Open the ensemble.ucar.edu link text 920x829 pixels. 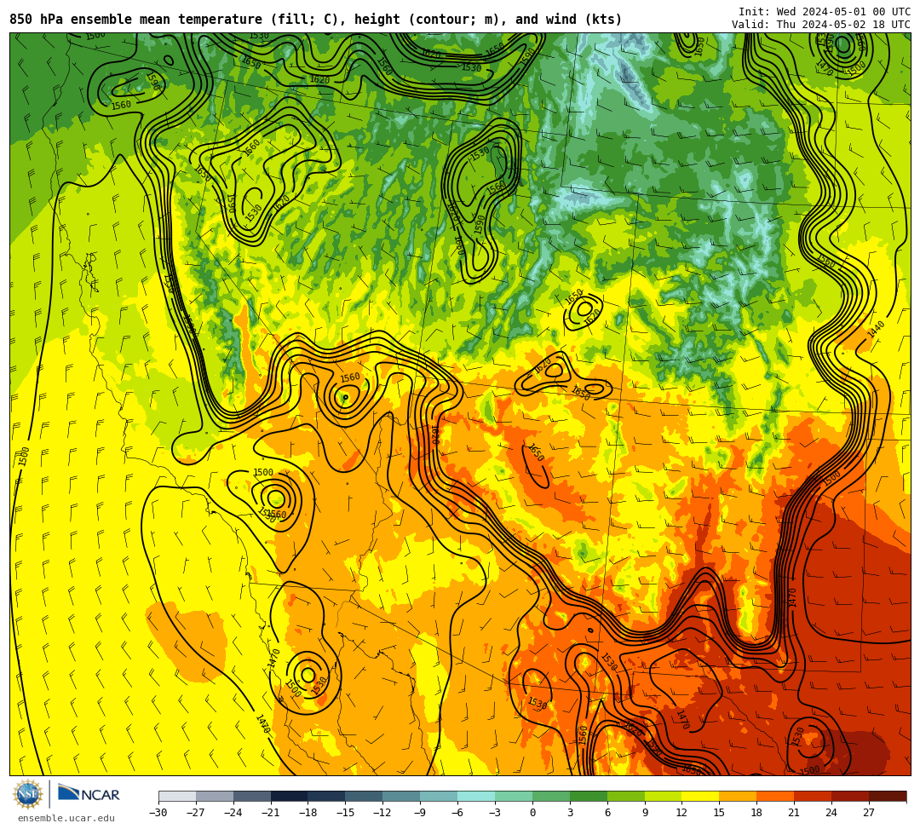(x=66, y=818)
